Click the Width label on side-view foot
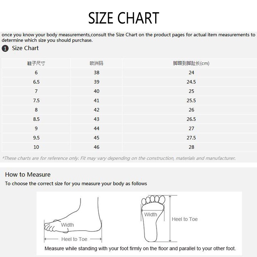The width and height of the screenshot is (257, 257). pos(67,225)
